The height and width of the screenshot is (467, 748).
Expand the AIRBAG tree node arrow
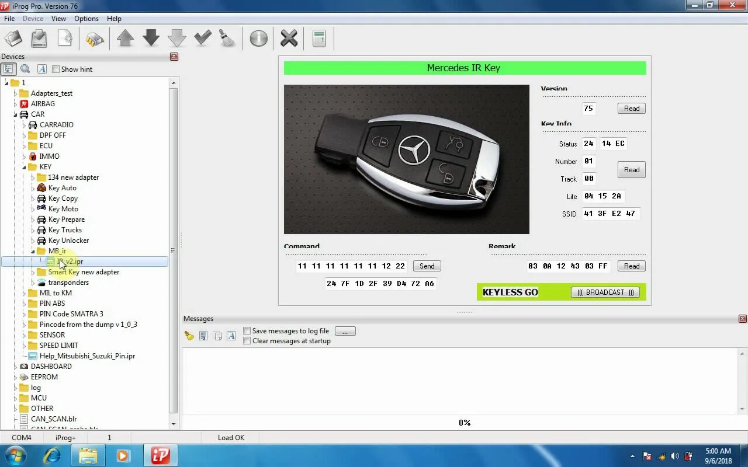pos(16,104)
